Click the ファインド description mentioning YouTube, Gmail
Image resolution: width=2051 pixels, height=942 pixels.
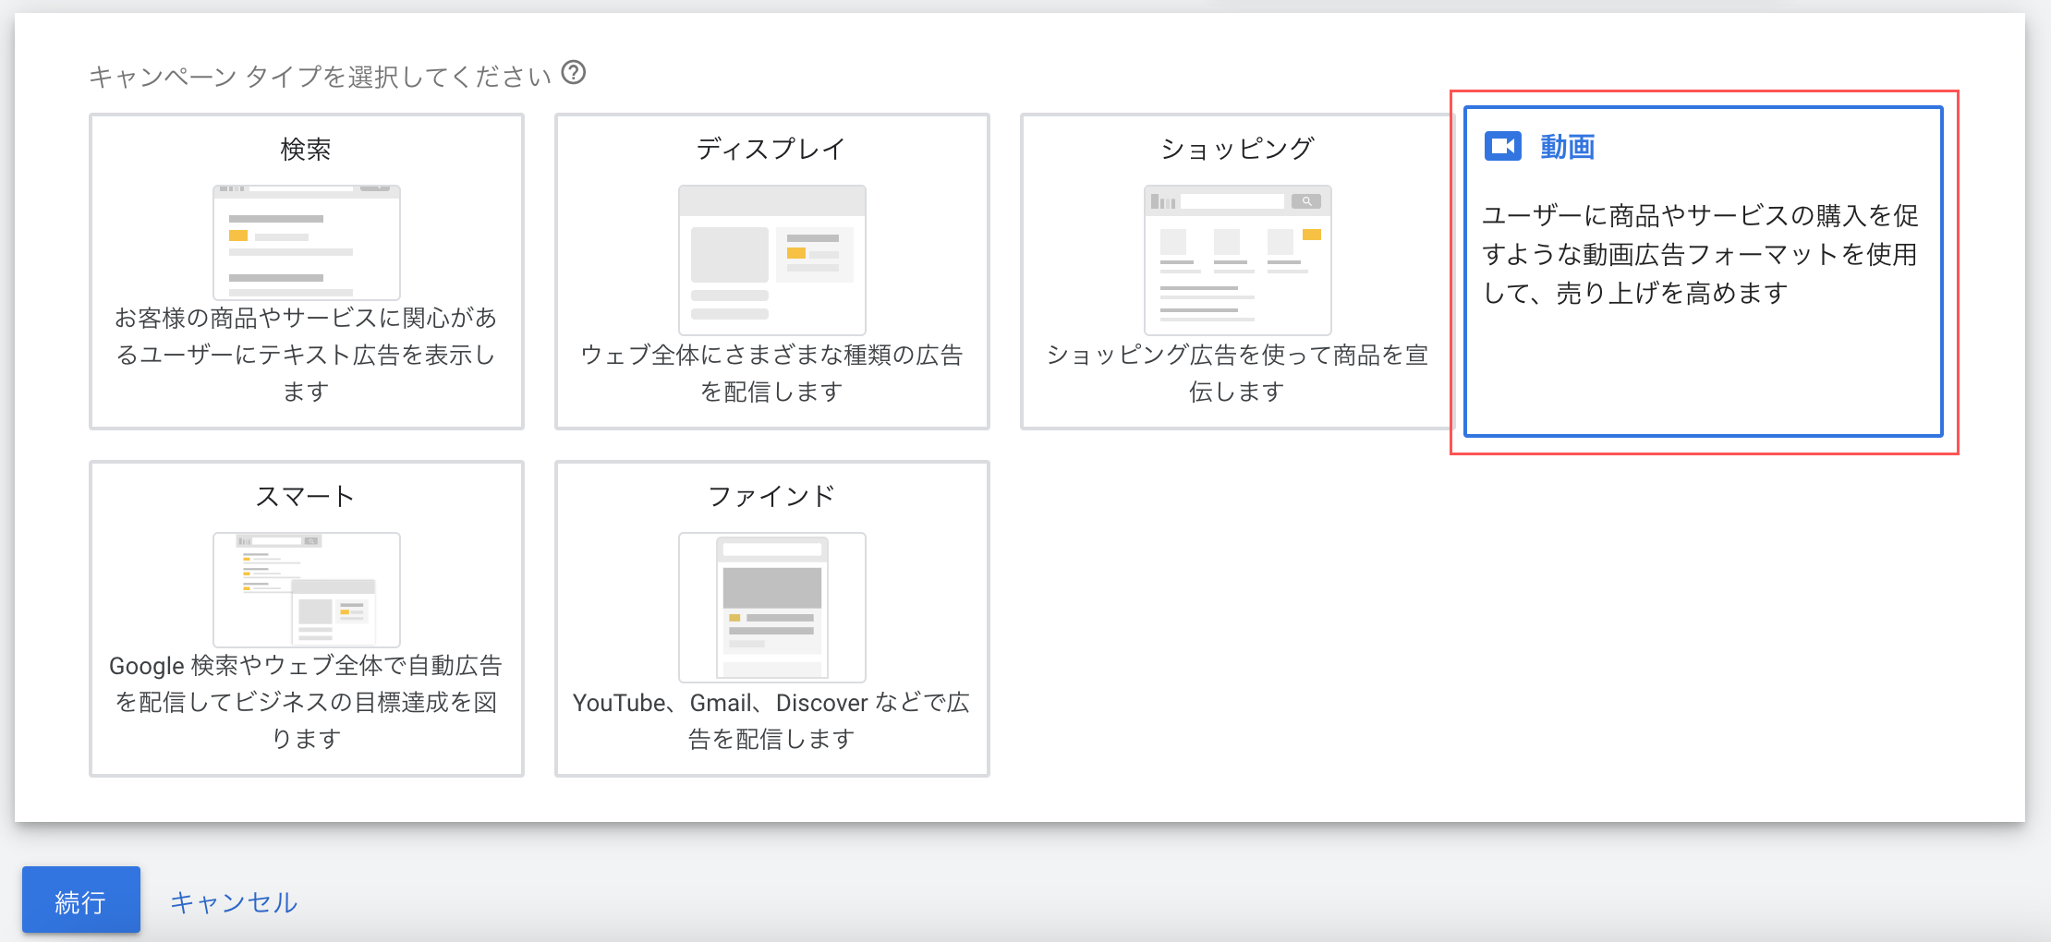pos(771,720)
